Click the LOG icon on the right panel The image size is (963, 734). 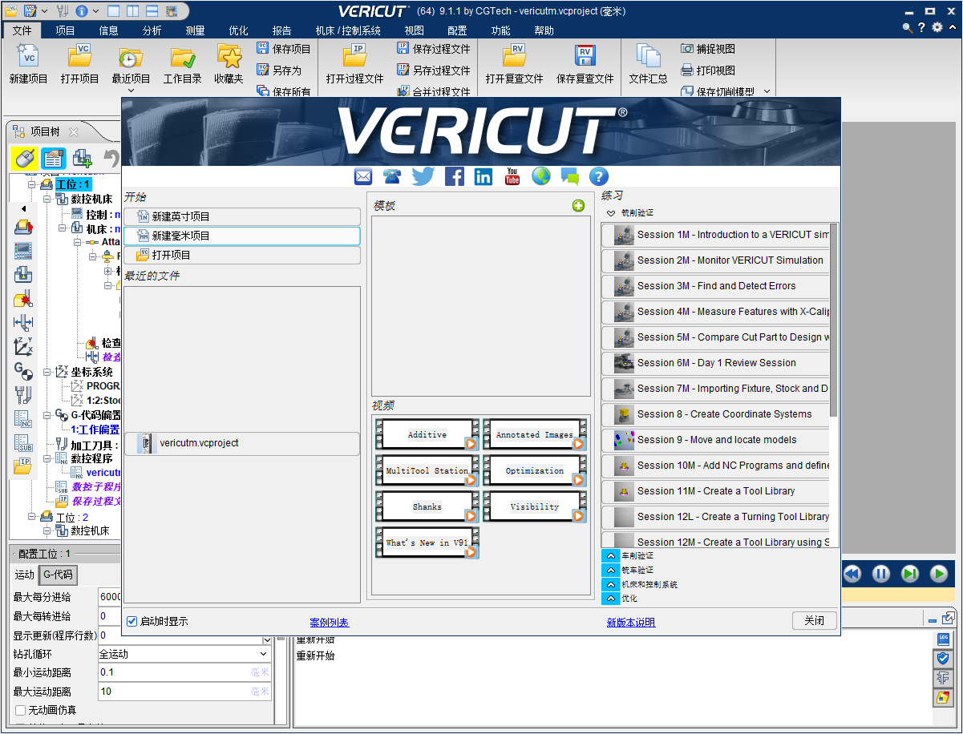pyautogui.click(x=943, y=639)
